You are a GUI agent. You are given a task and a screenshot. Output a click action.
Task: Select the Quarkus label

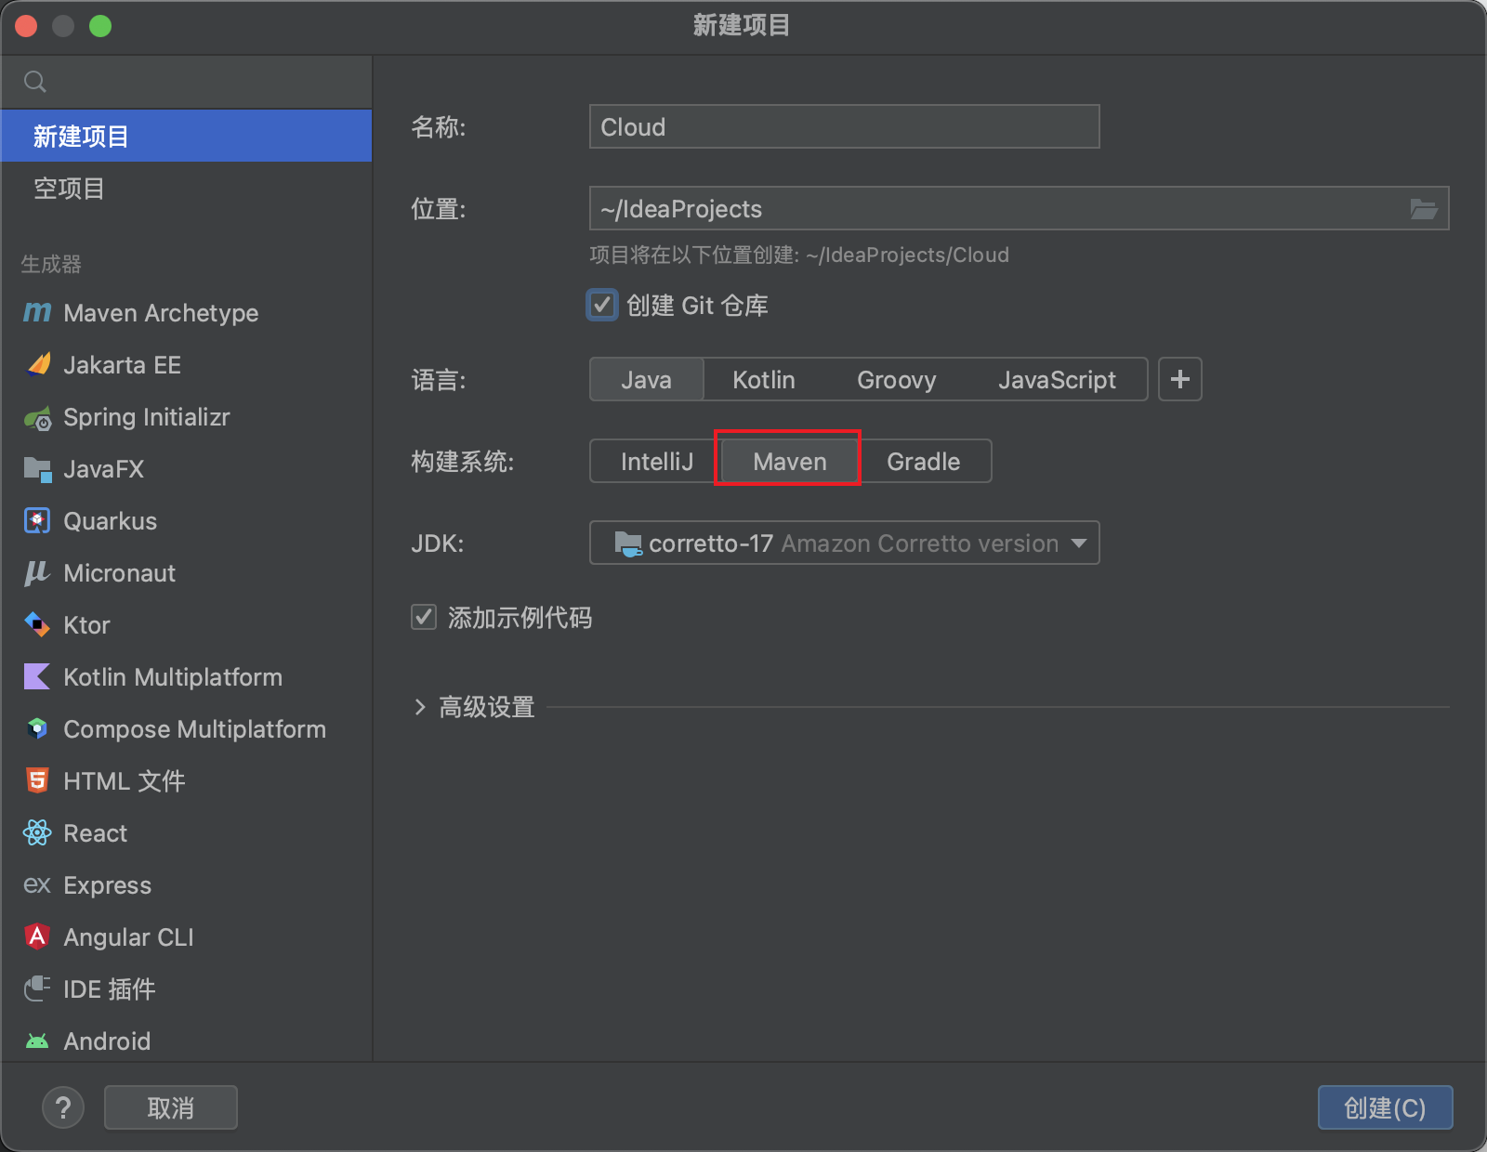111,521
